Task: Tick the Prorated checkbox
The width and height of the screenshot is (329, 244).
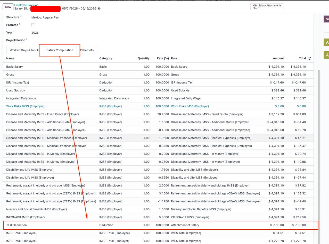Action: pos(33,25)
